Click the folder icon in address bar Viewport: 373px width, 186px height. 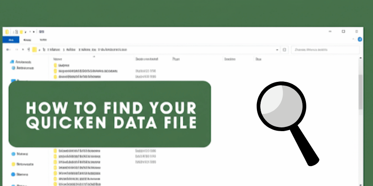click(x=35, y=50)
